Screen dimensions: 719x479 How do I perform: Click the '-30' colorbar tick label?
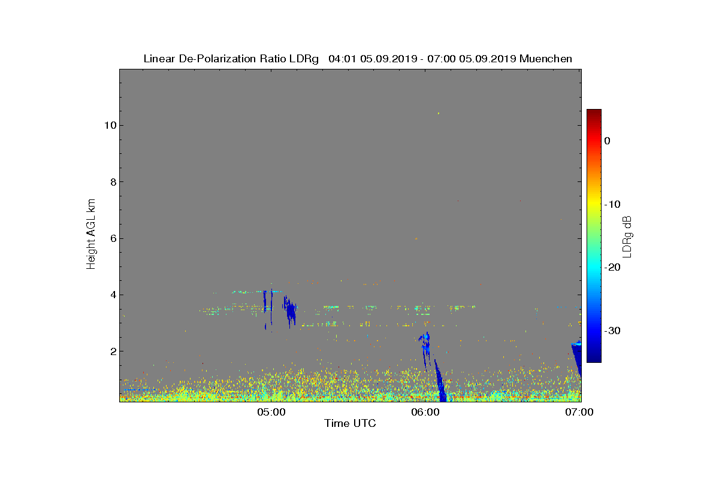click(x=612, y=331)
